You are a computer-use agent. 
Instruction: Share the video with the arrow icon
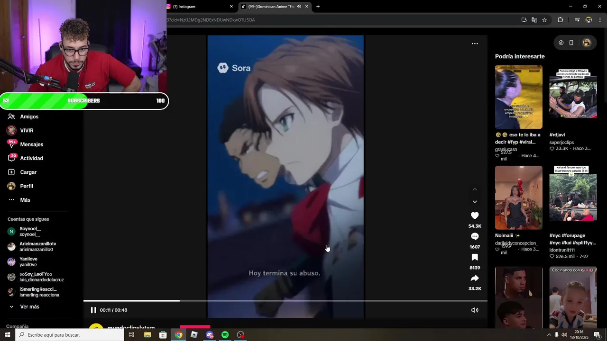pos(475,278)
